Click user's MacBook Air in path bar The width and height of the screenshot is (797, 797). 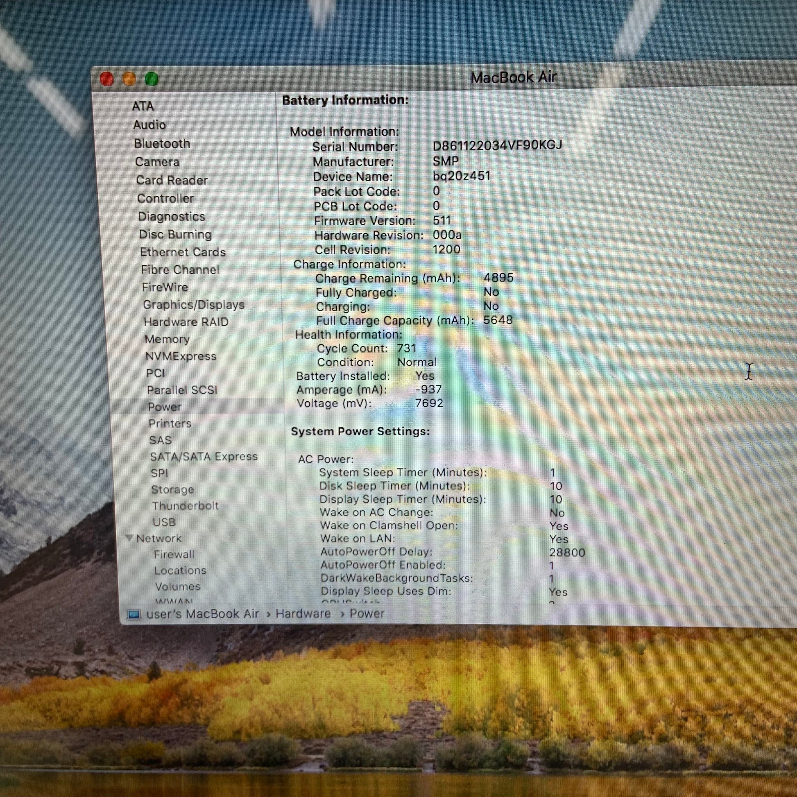(x=203, y=614)
